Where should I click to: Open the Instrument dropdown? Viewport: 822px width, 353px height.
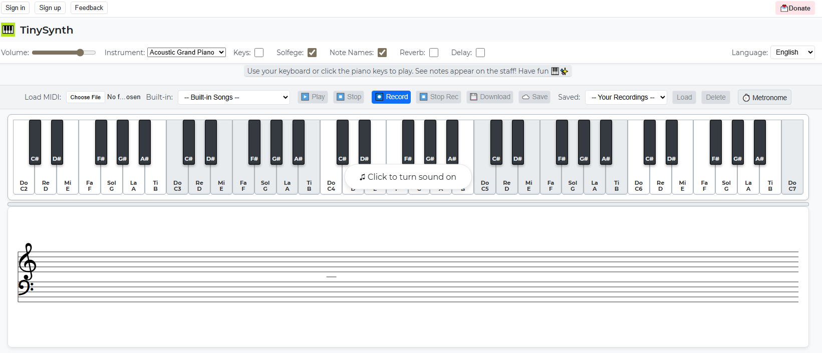tap(186, 53)
